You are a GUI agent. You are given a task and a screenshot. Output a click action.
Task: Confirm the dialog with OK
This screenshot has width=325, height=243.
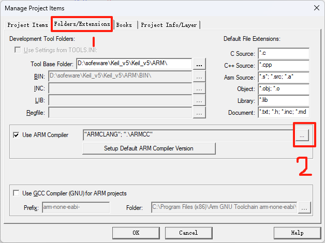136,233
